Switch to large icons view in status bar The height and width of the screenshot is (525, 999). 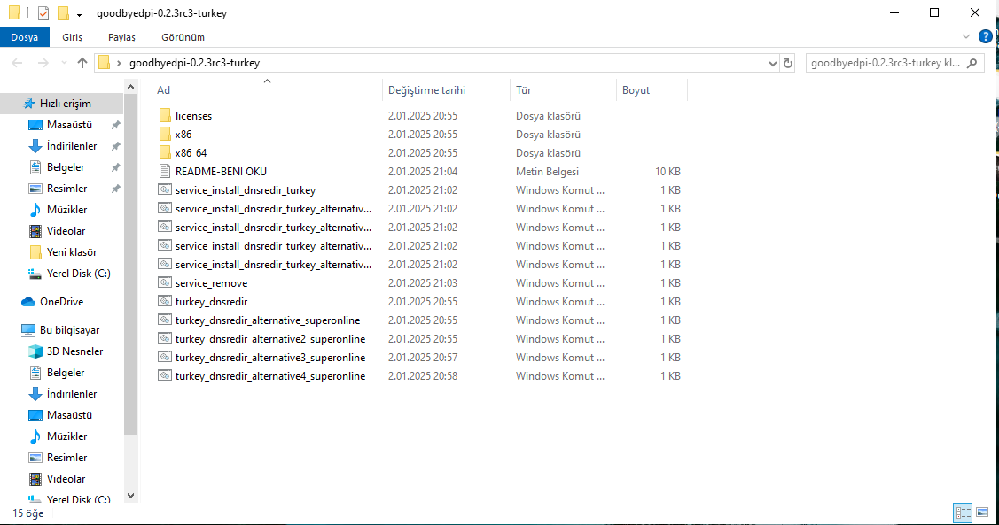[982, 513]
